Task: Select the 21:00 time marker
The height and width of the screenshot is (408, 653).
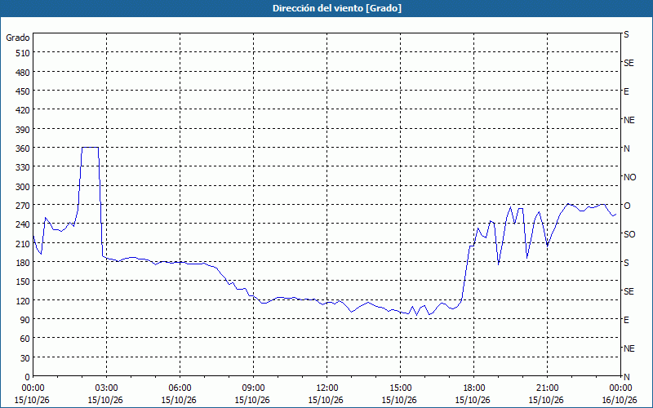Action: pyautogui.click(x=547, y=388)
